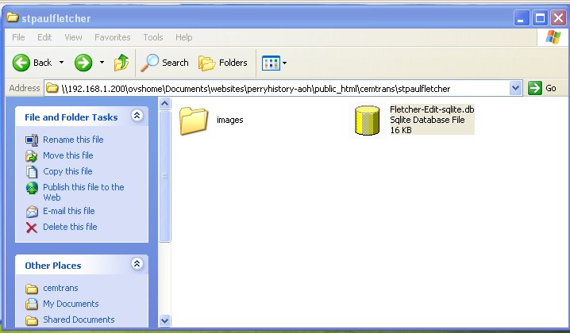Click the red X Delete icon

coord(32,228)
